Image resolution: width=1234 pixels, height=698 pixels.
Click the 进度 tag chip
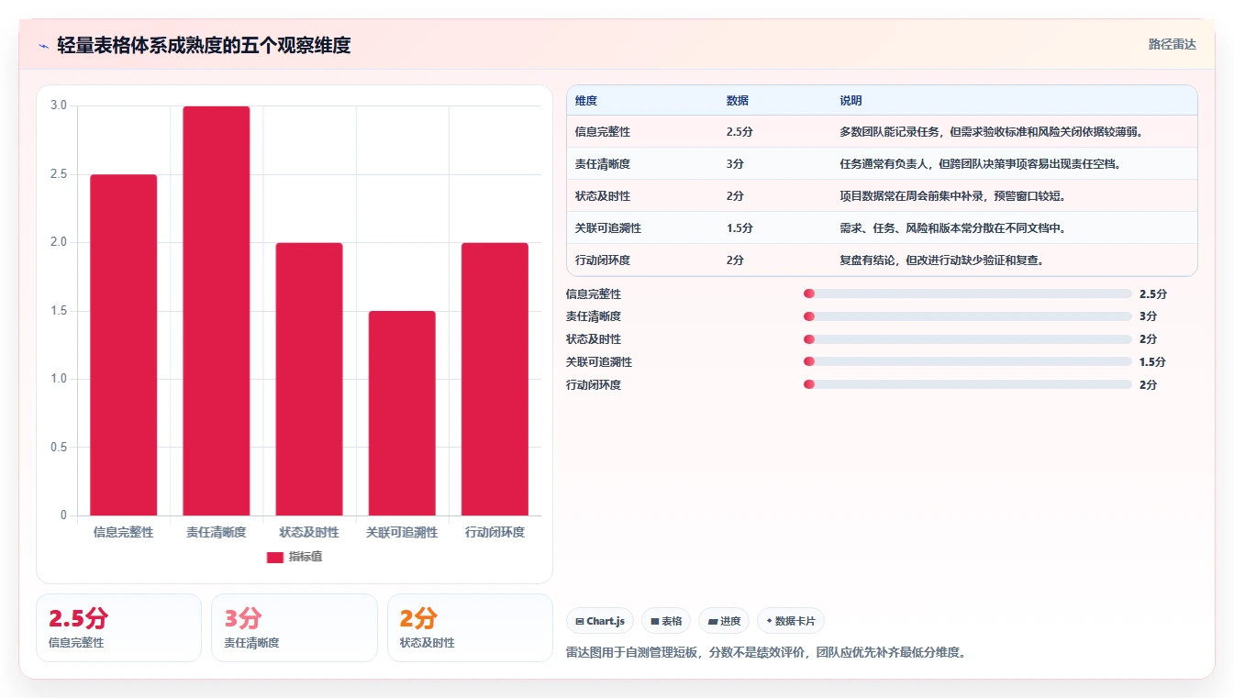click(724, 621)
